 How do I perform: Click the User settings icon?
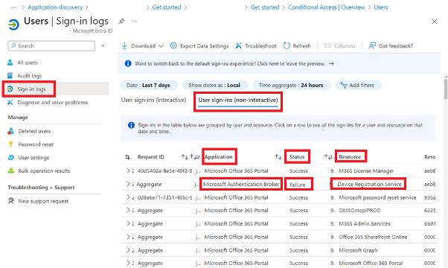11,157
